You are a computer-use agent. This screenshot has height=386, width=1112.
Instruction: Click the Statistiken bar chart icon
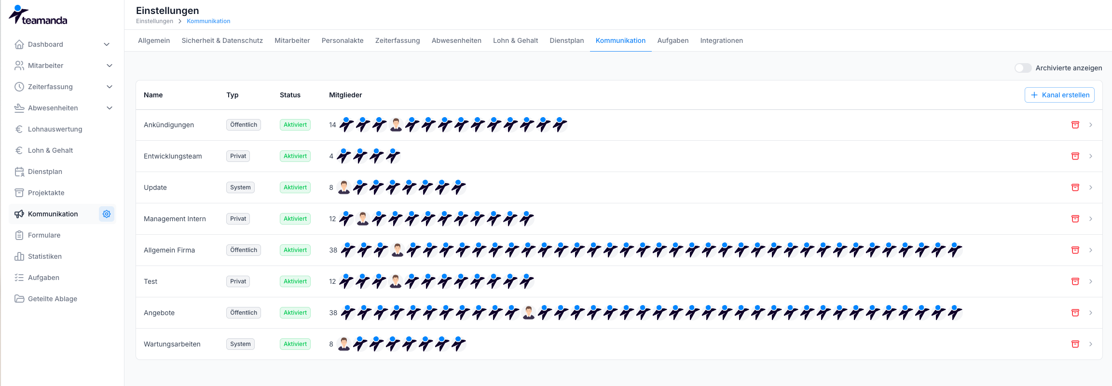click(19, 256)
